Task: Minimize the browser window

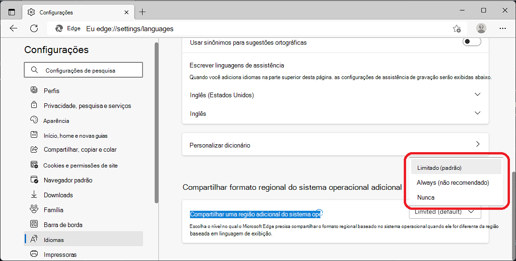Action: click(462, 11)
